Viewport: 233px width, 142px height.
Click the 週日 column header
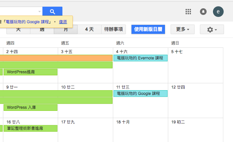pos(175,43)
